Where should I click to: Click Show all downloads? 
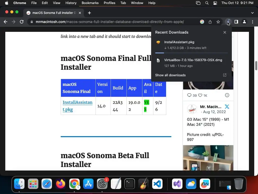pyautogui.click(x=171, y=75)
